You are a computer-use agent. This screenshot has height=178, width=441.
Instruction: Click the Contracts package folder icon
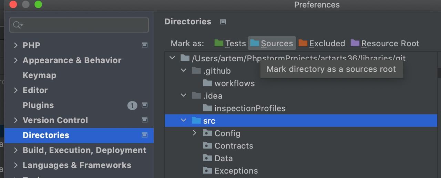pos(207,145)
